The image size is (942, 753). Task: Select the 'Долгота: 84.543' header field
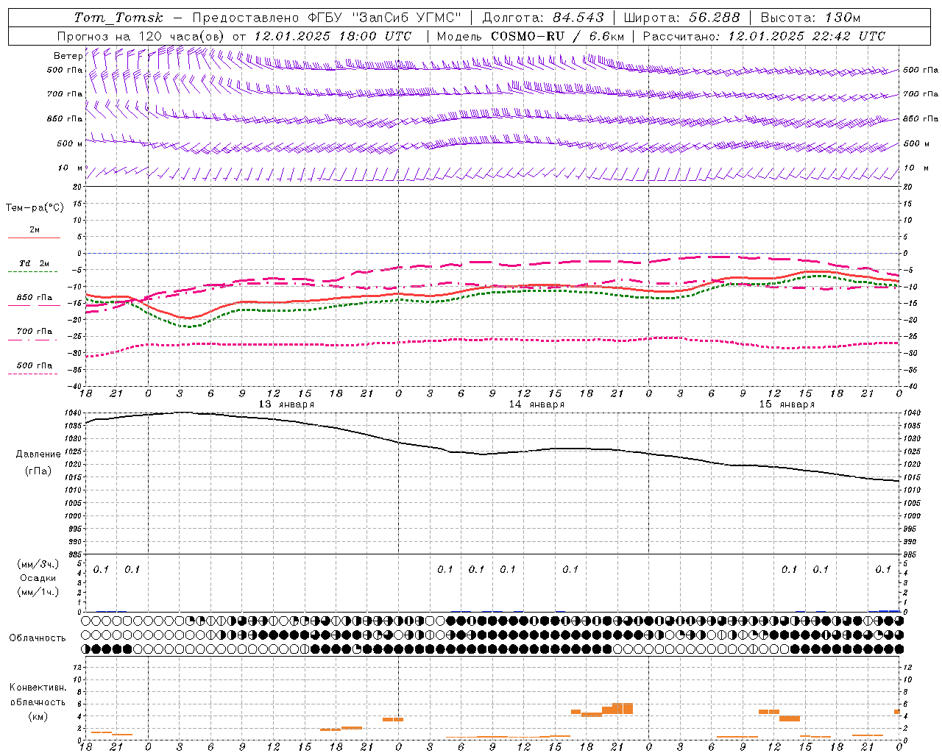tap(543, 18)
